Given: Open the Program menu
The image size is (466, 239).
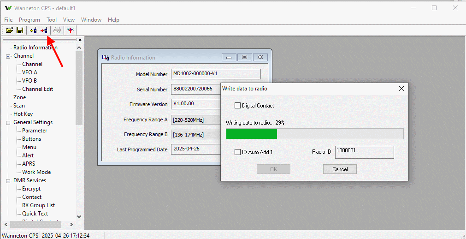Looking at the screenshot, I should [x=29, y=20].
